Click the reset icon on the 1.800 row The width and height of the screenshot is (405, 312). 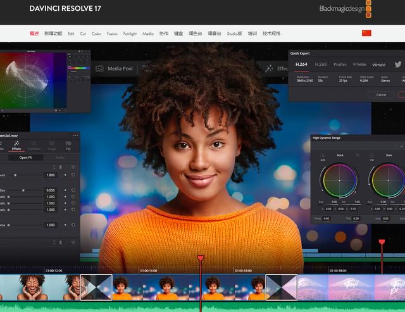[x=73, y=175]
